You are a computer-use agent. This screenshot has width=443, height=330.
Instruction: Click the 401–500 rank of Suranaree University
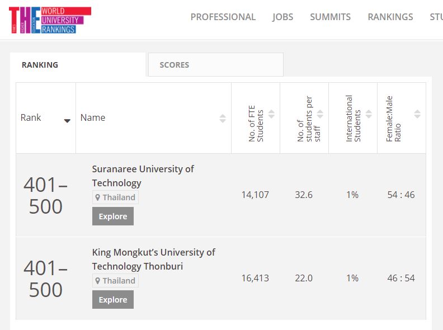point(45,196)
